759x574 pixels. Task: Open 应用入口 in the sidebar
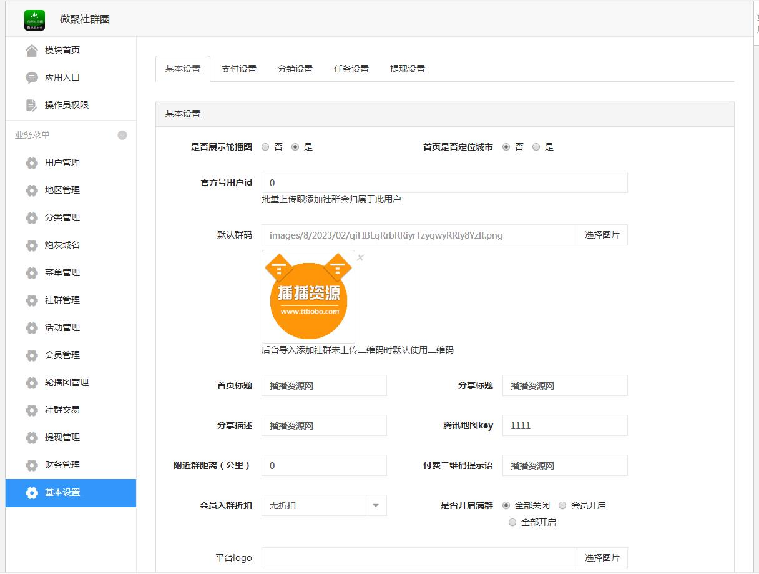[71, 77]
